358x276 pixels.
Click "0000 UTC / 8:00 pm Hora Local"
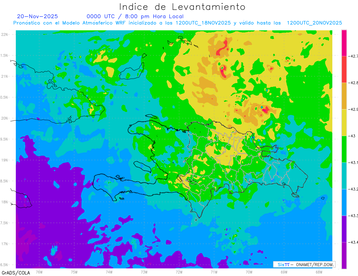[x=135, y=16]
